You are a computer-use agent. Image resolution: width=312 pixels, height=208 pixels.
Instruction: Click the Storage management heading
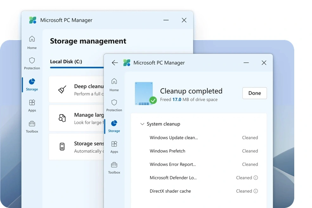coord(88,41)
